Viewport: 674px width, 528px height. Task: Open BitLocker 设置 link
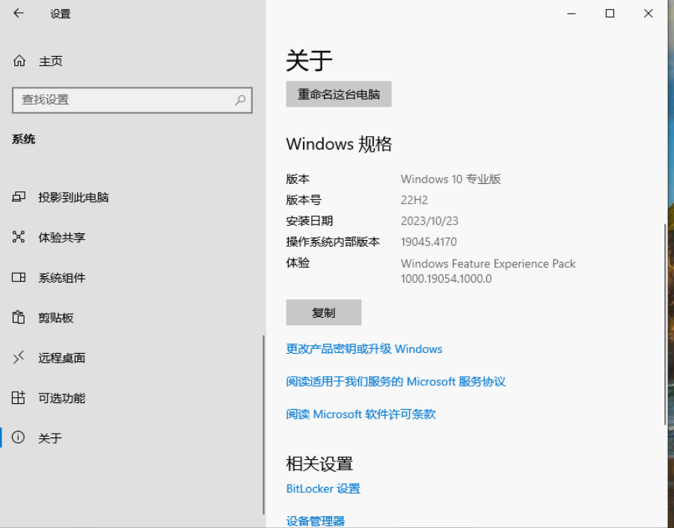(323, 489)
